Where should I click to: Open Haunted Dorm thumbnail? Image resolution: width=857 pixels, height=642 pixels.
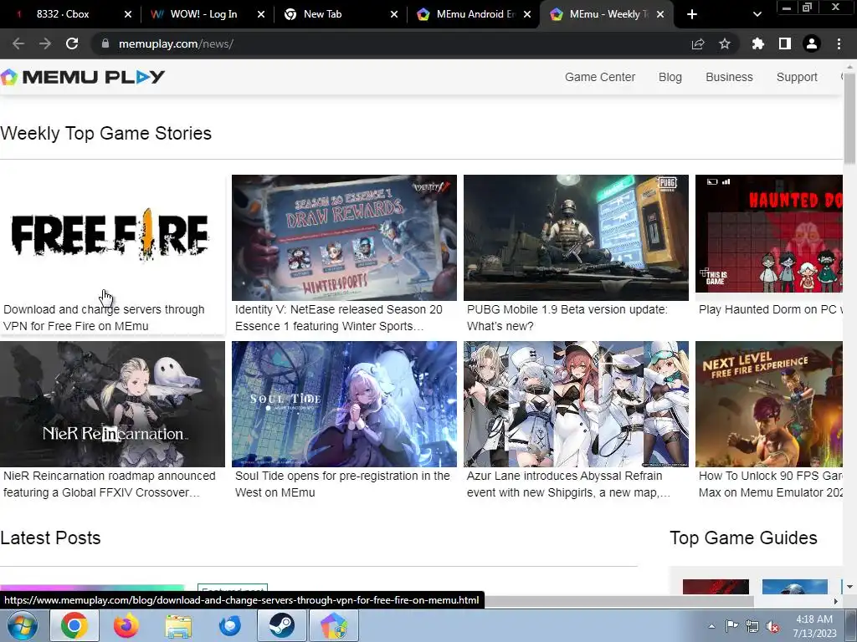(x=769, y=234)
